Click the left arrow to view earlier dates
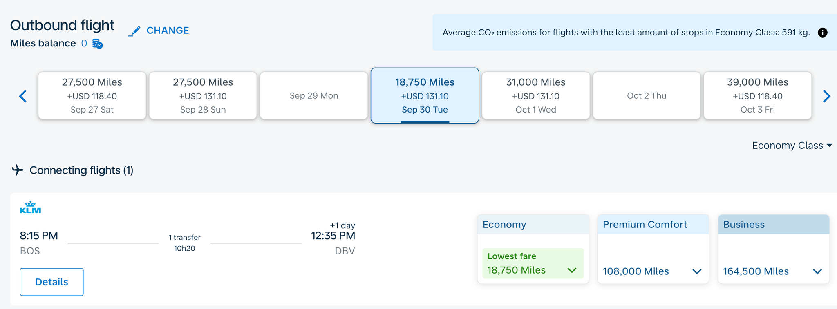837x309 pixels. coord(22,96)
